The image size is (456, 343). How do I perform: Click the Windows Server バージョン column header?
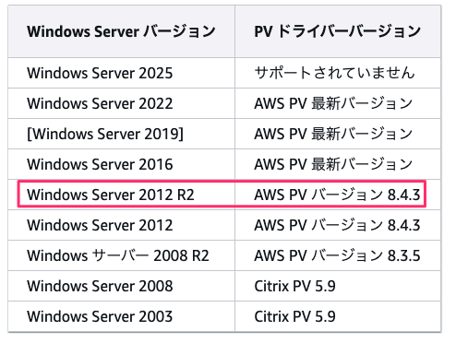[x=121, y=31]
